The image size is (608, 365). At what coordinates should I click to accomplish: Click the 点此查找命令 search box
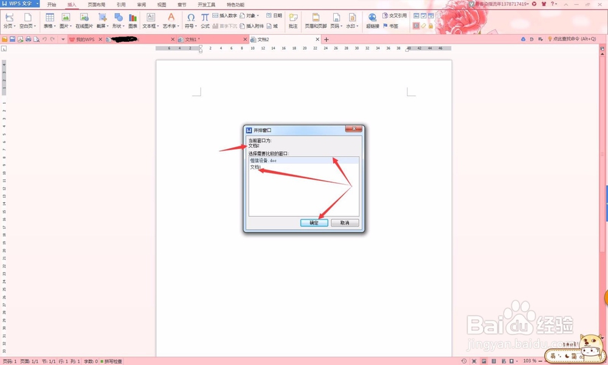(x=572, y=39)
